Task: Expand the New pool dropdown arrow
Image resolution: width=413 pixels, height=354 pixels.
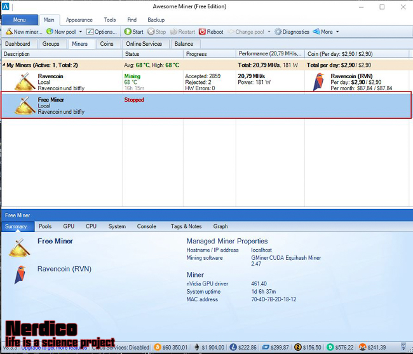Action: 81,32
